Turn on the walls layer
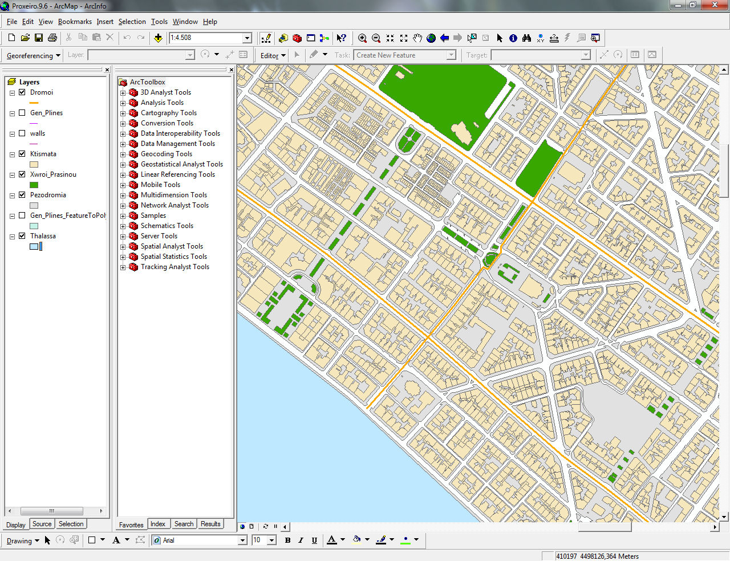The height and width of the screenshot is (561, 730). (22, 133)
